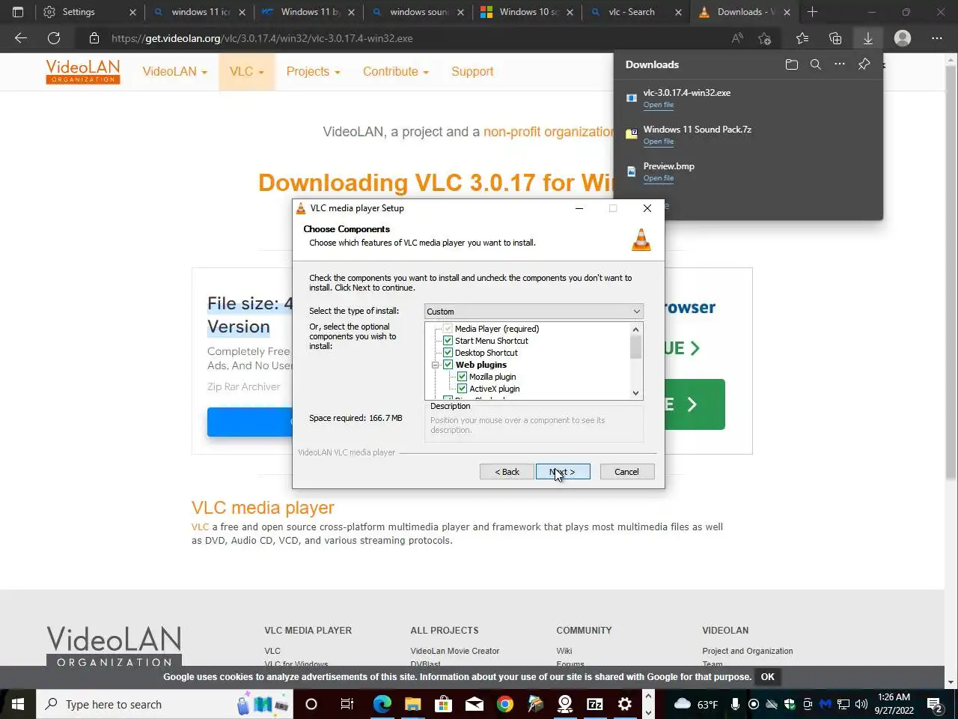Screen dimensions: 958x719
Task: Open the Support navigation link
Action: pyautogui.click(x=472, y=72)
